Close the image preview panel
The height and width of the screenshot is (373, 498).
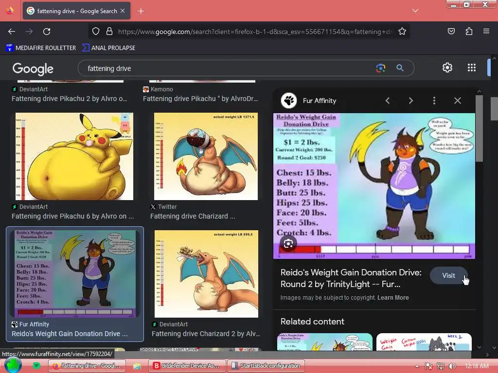tap(457, 101)
